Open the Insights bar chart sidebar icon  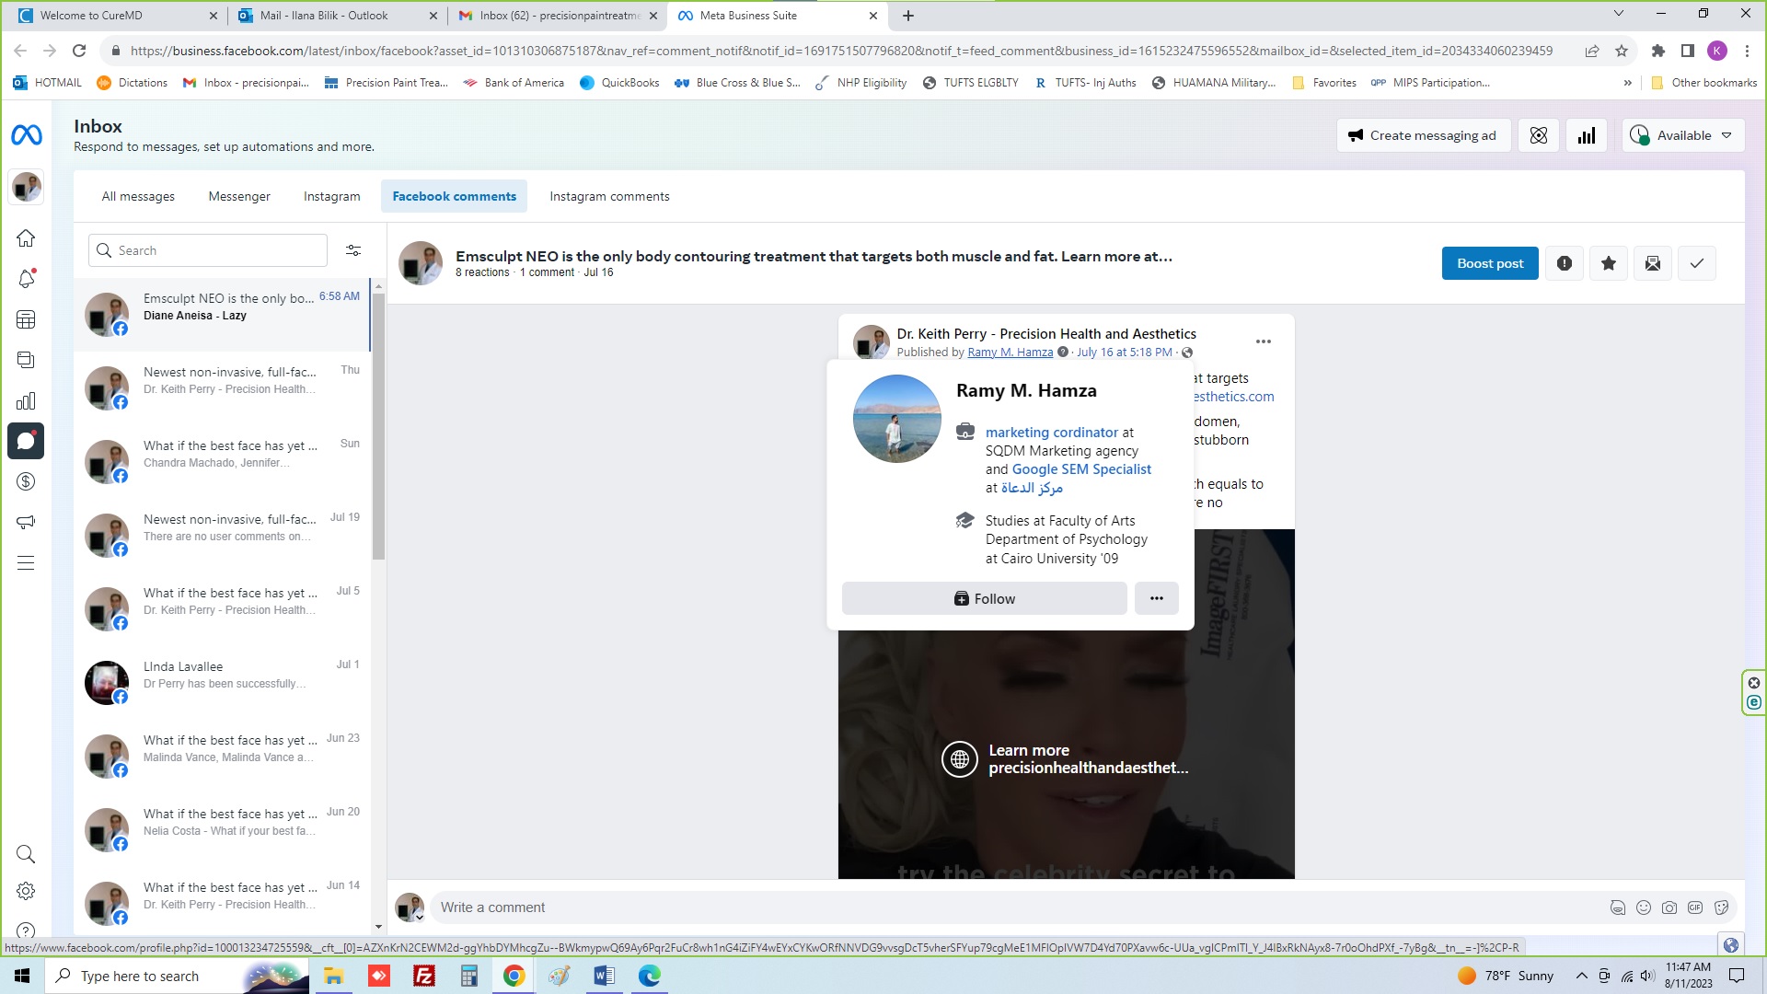tap(26, 400)
